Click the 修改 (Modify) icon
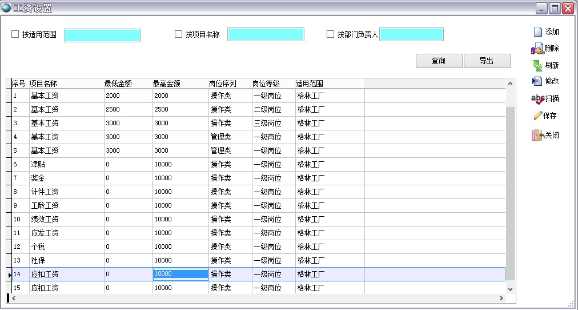The height and width of the screenshot is (310, 578). coord(537,81)
